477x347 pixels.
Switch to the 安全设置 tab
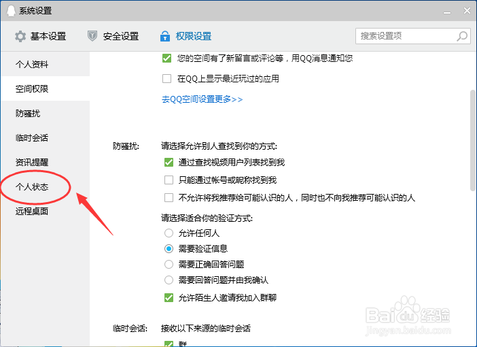tap(113, 36)
